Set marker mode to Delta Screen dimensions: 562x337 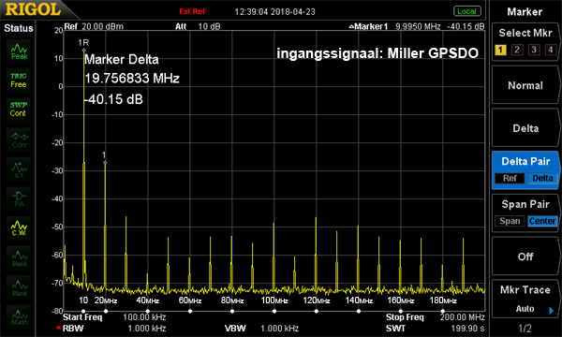coord(525,128)
